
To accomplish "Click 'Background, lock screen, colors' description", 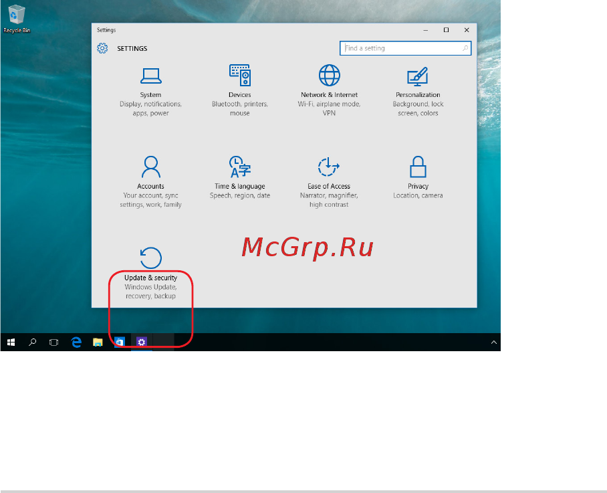I will [418, 108].
